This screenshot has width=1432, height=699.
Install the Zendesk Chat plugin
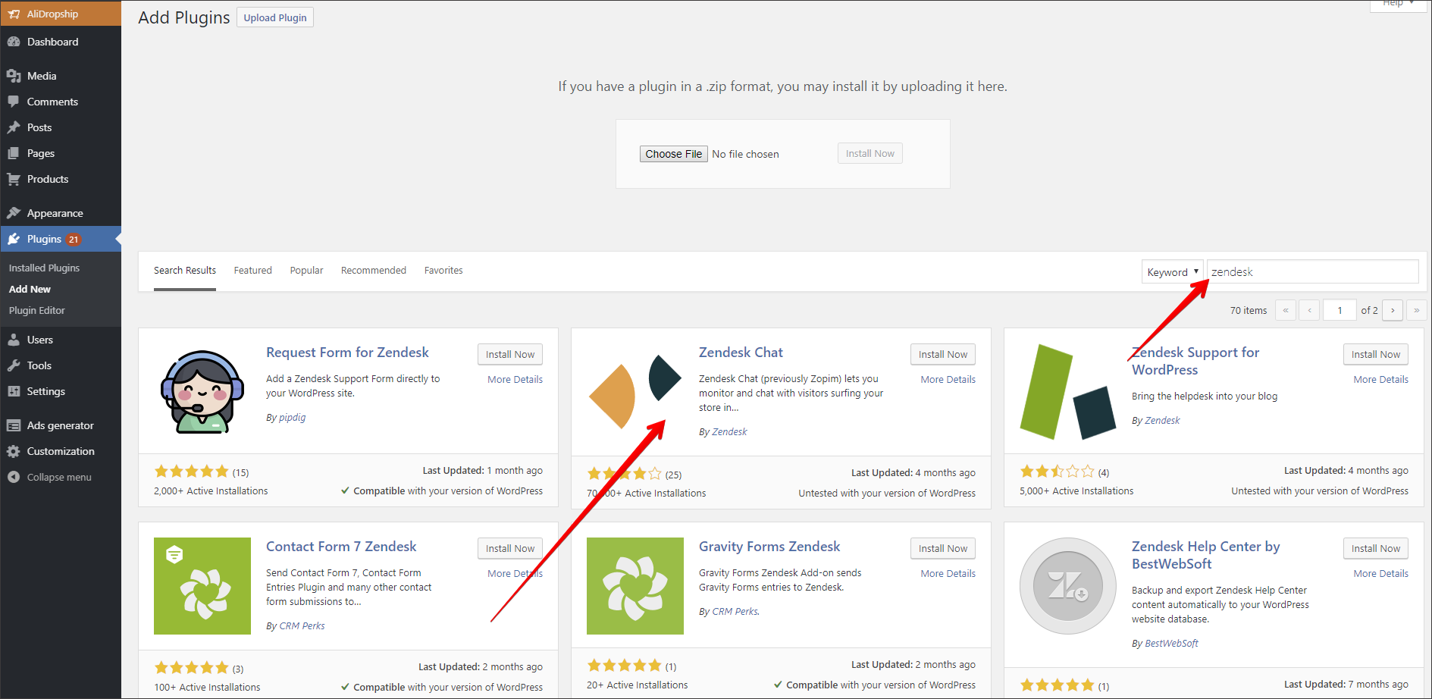click(x=943, y=354)
